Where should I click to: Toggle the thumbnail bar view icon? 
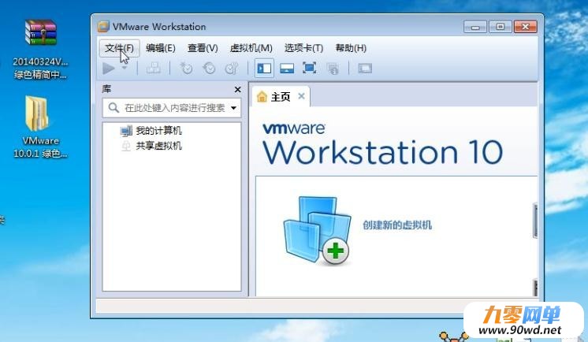coord(287,69)
